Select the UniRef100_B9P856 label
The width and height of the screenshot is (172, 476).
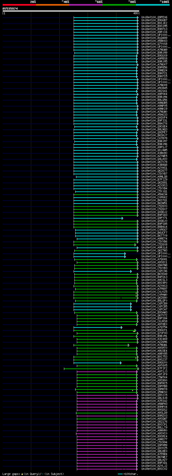coord(154,68)
